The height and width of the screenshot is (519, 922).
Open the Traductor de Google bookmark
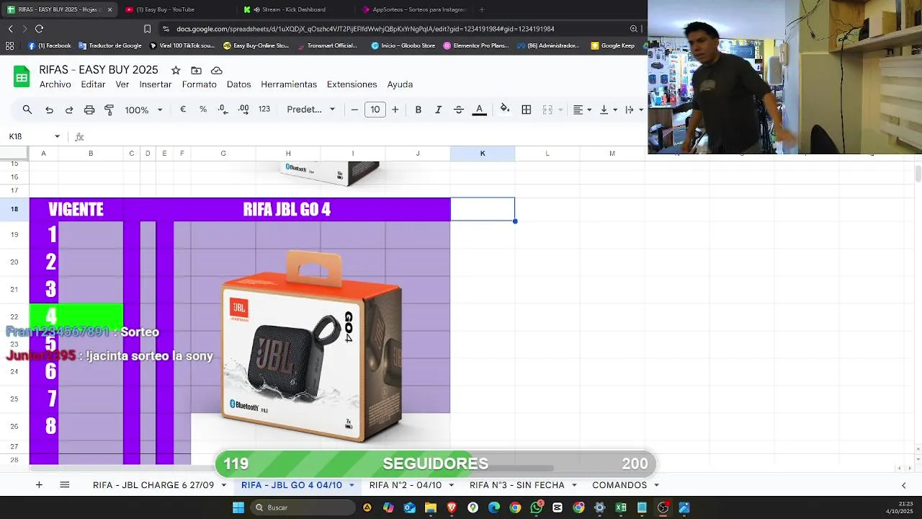point(110,45)
